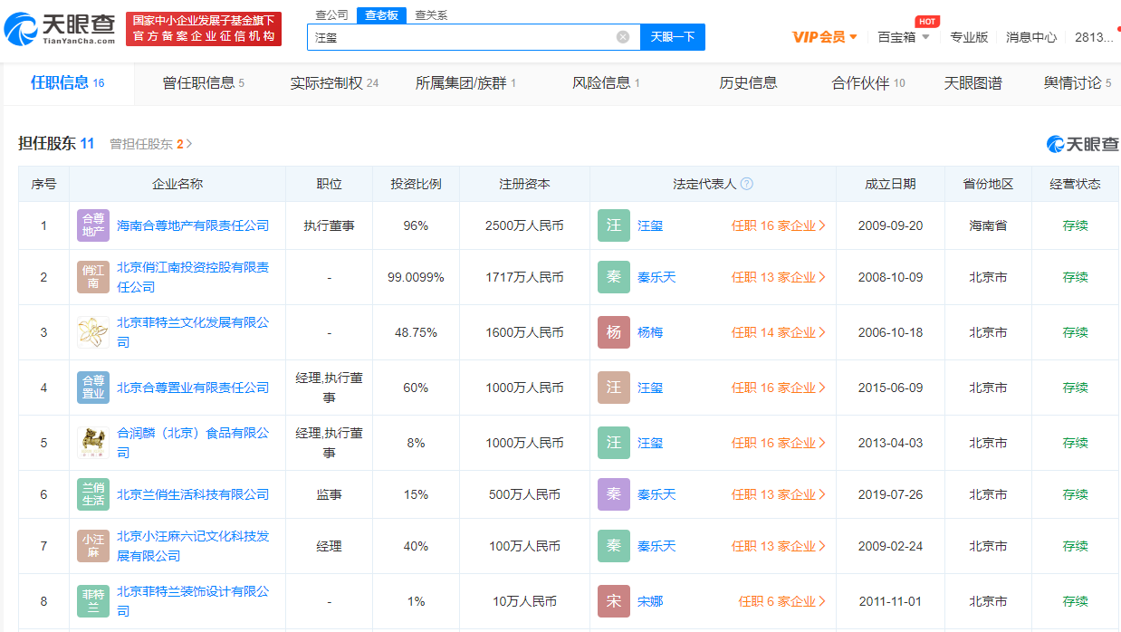This screenshot has width=1121, height=632.
Task: Expand 任职 14 家企业 for 杨梅
Action: [779, 332]
